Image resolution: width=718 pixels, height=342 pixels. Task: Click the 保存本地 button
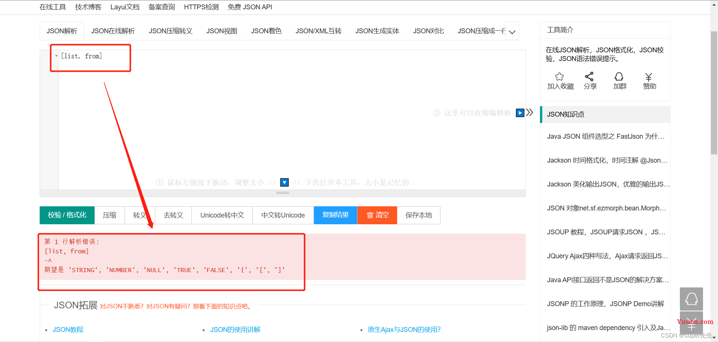pyautogui.click(x=419, y=215)
